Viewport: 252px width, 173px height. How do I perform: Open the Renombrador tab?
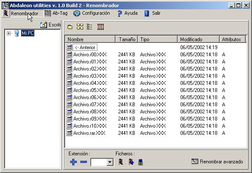tap(22, 13)
